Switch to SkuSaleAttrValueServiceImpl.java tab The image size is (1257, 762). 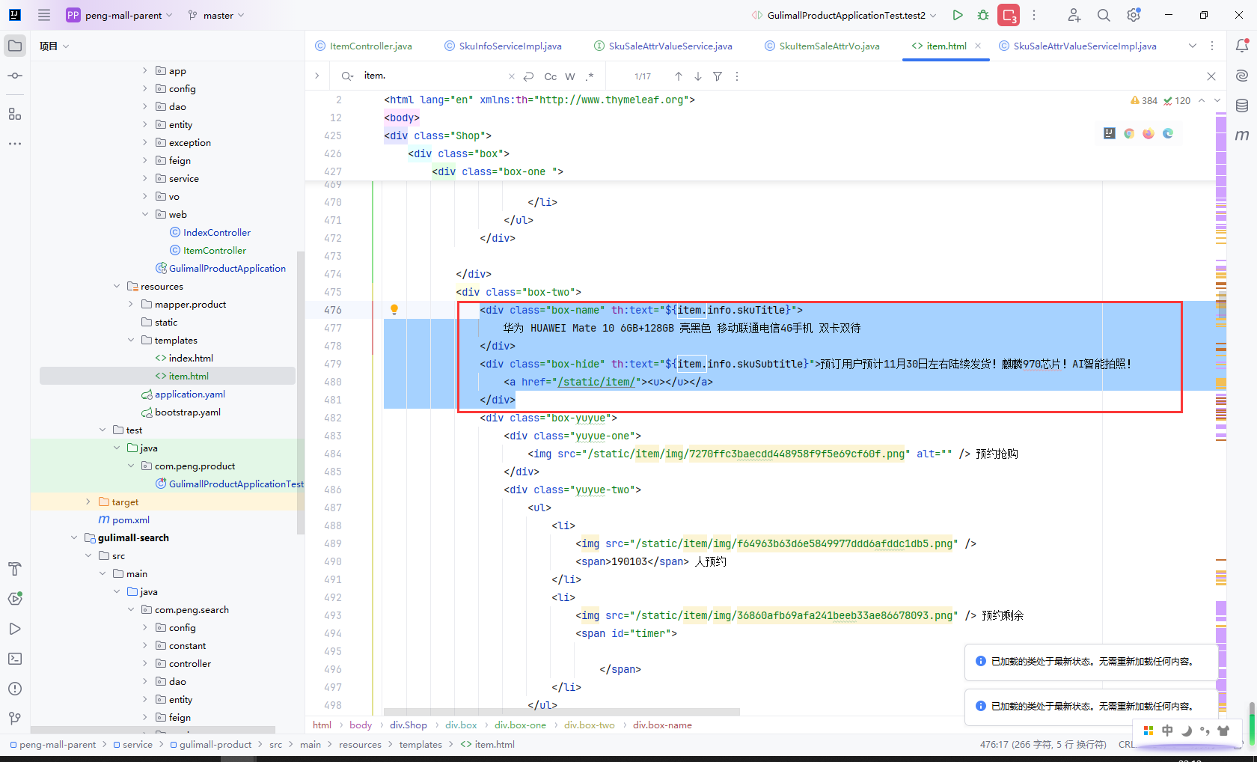pos(1078,46)
